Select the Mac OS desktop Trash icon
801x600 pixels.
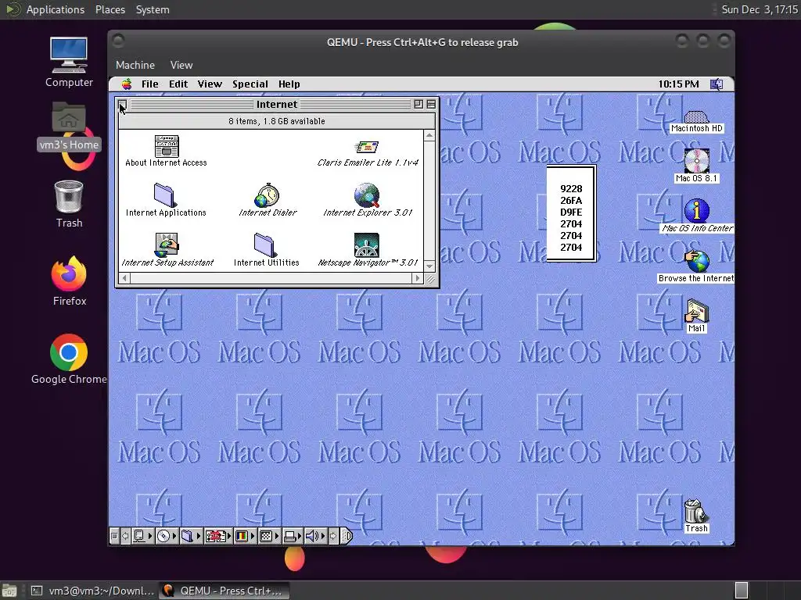(x=695, y=511)
